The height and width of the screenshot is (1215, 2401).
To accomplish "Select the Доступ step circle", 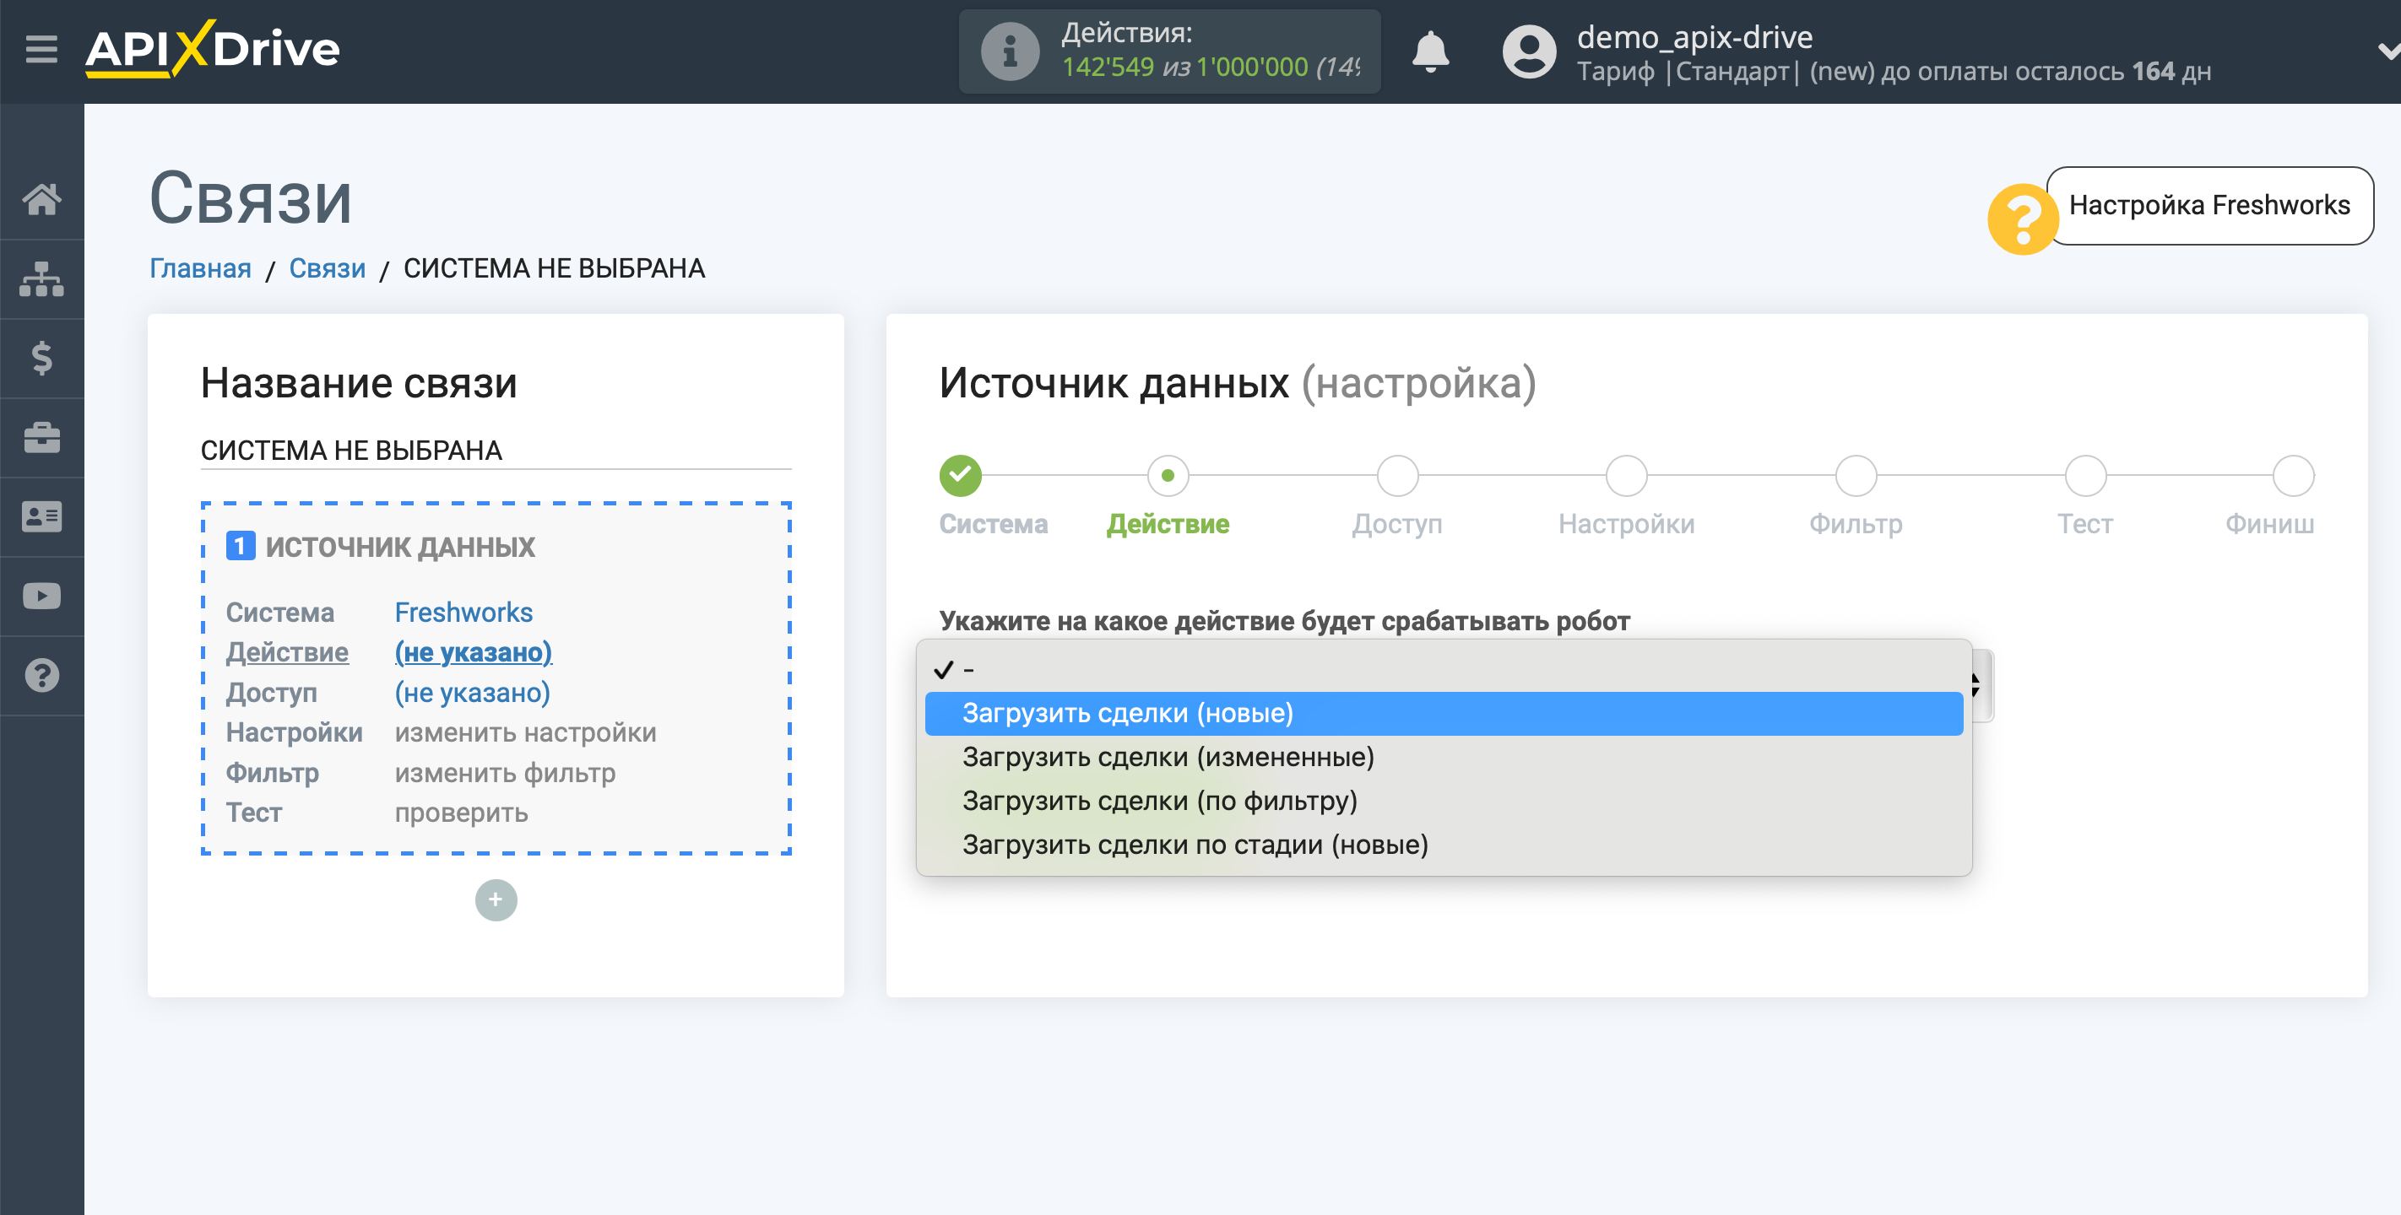I will 1397,476.
